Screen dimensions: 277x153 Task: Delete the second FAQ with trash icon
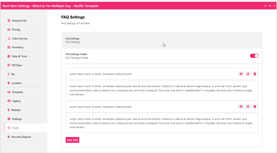pyautogui.click(x=255, y=107)
